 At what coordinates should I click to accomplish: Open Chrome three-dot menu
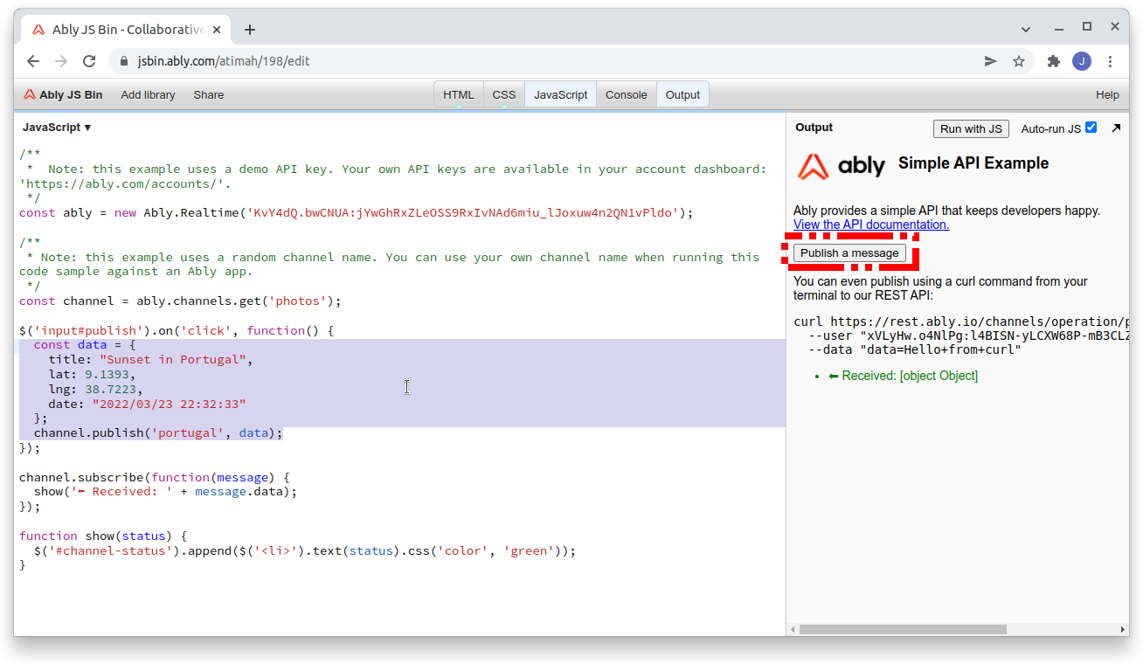(1110, 61)
